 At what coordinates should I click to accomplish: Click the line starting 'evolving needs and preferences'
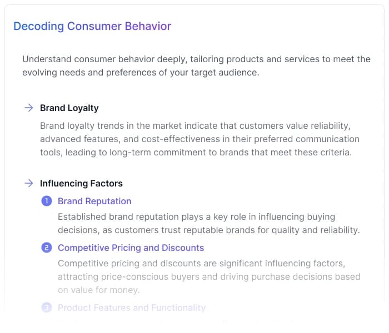141,72
